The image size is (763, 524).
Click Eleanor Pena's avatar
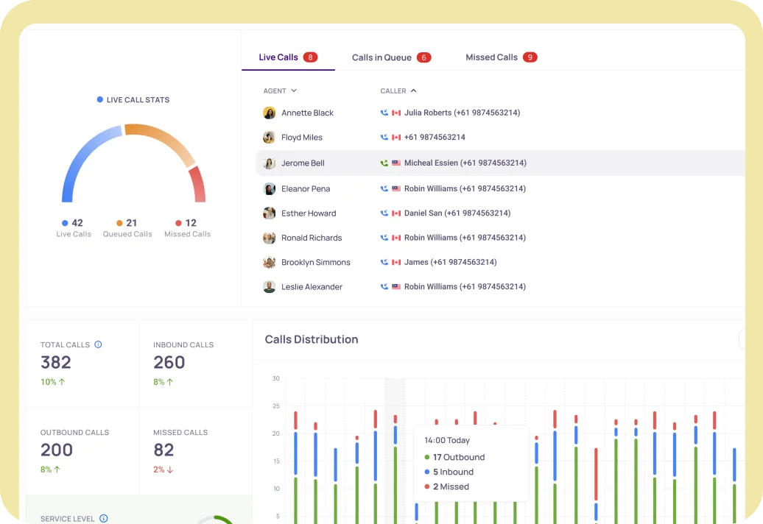[269, 188]
